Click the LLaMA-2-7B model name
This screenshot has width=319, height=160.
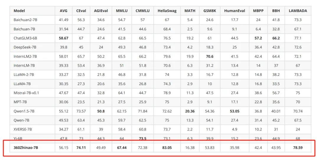tap(24, 75)
